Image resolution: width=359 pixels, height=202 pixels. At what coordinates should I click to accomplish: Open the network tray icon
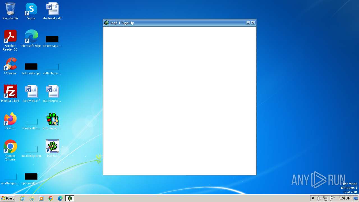(326, 198)
